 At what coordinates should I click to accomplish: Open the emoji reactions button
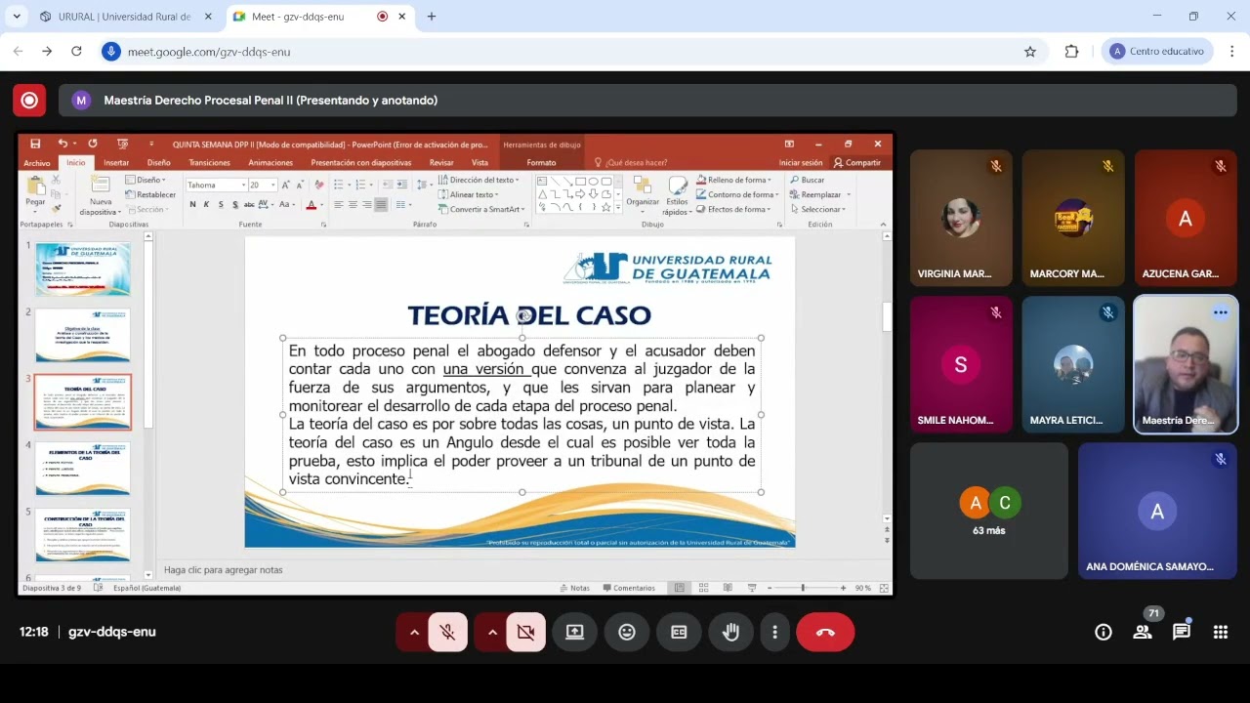pos(627,633)
